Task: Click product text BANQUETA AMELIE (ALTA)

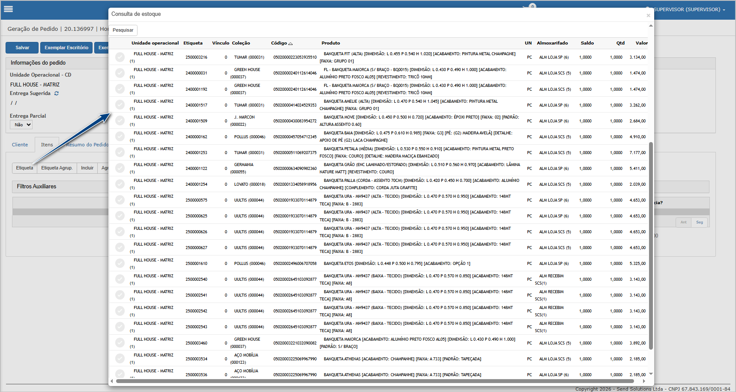Action: click(x=347, y=101)
